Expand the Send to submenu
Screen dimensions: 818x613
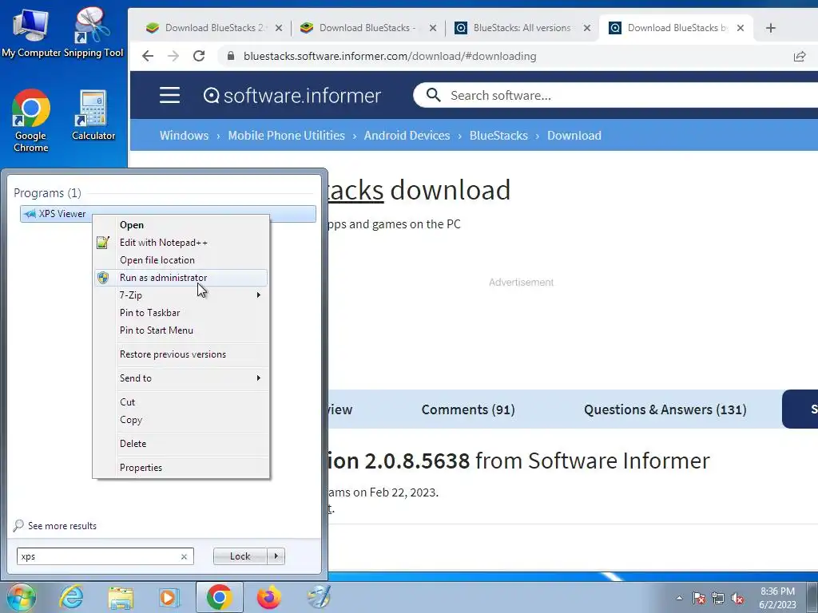point(258,378)
